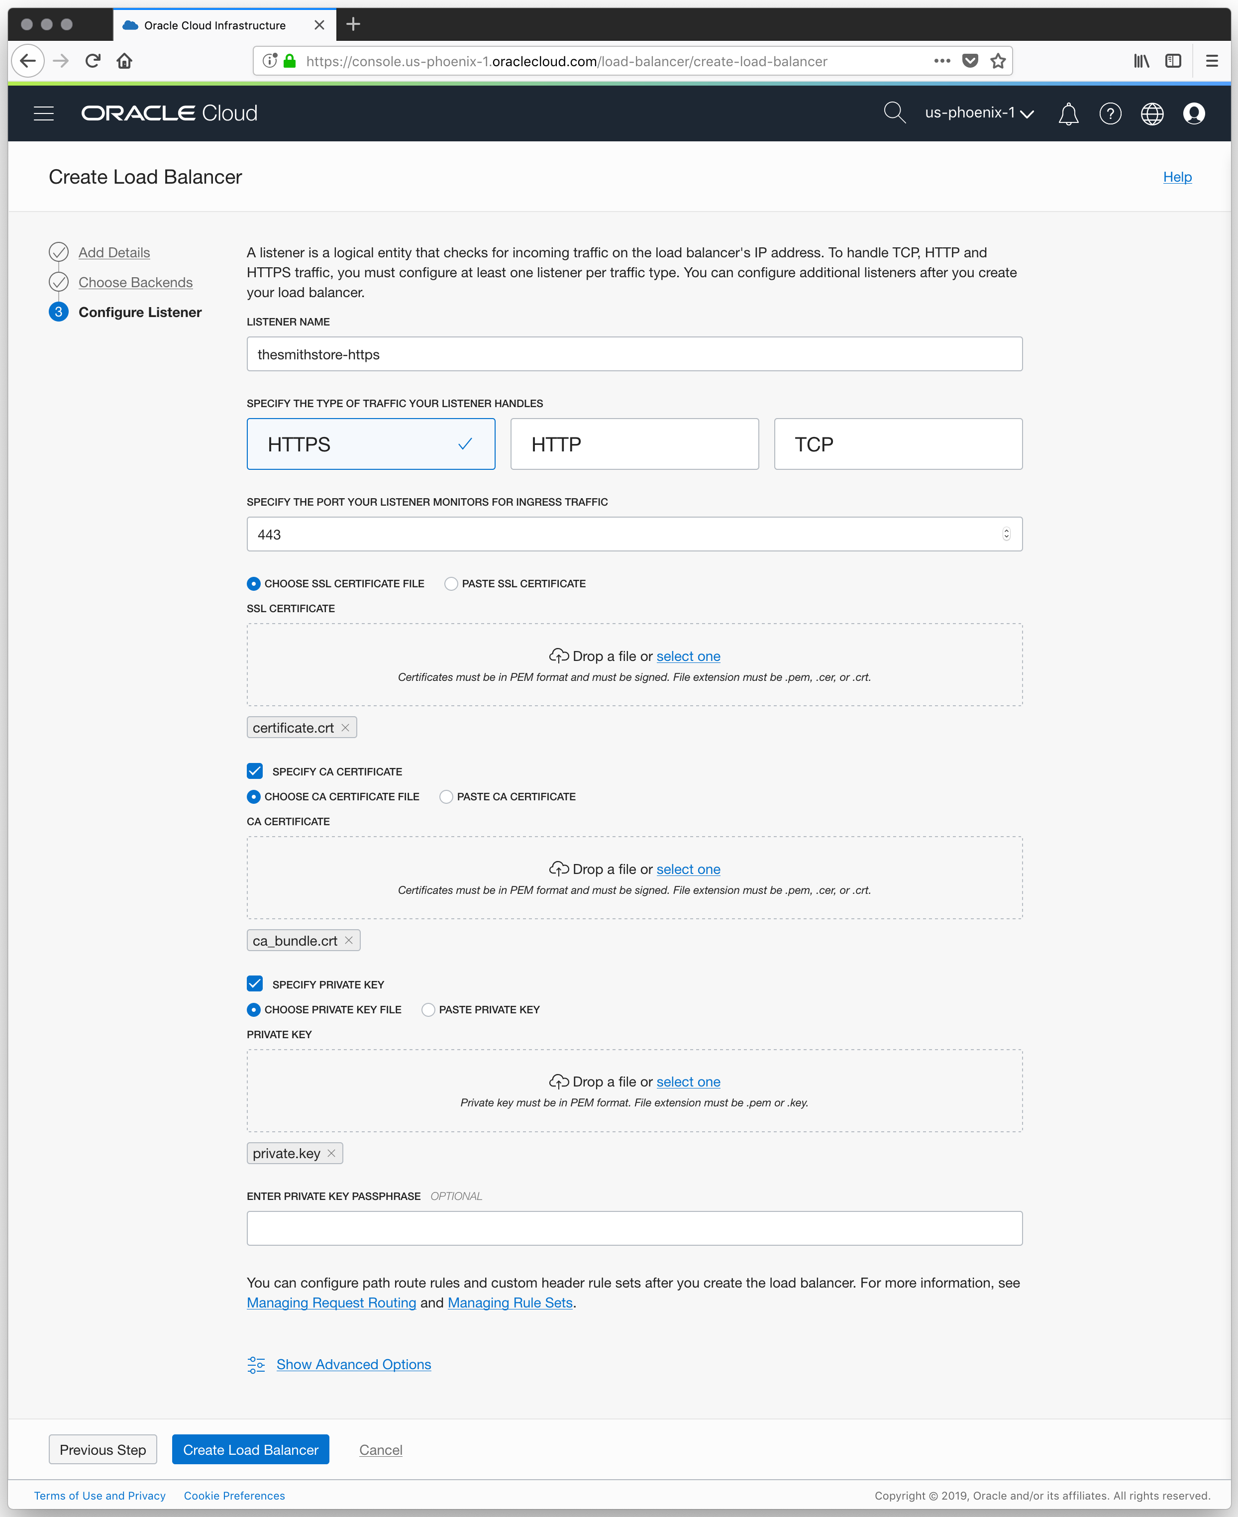Screen dimensions: 1238x1517
Task: Select Paste Private Key radio button
Action: click(428, 1010)
